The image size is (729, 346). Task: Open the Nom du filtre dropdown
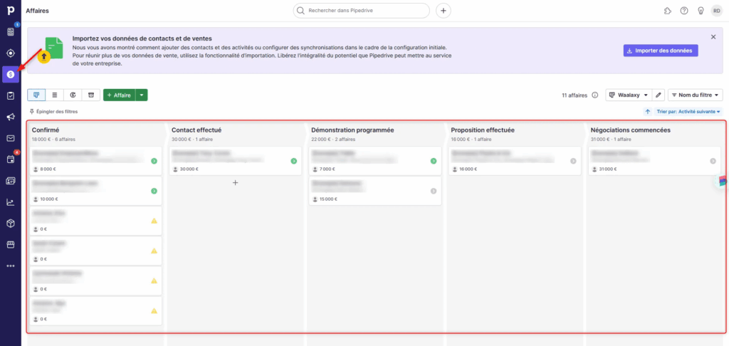coord(696,95)
